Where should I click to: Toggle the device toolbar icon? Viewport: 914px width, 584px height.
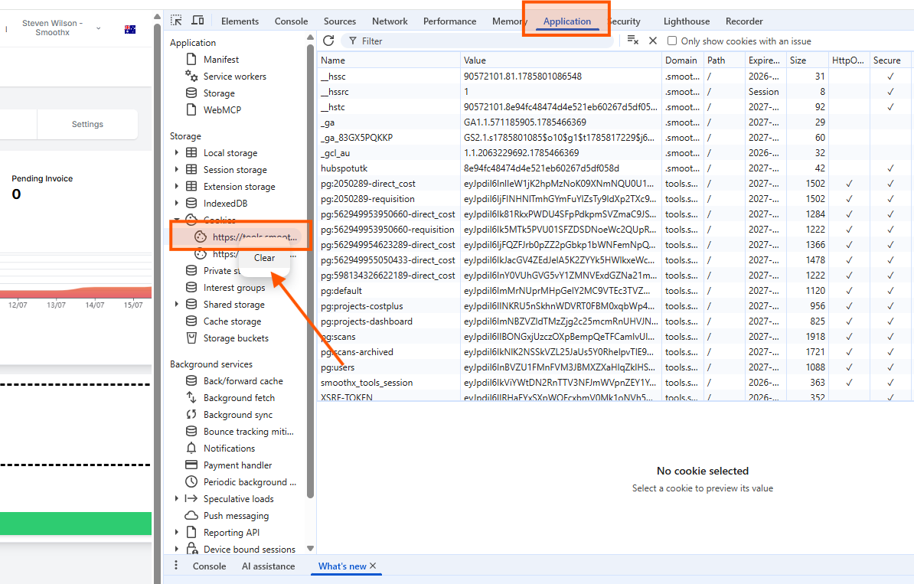197,21
